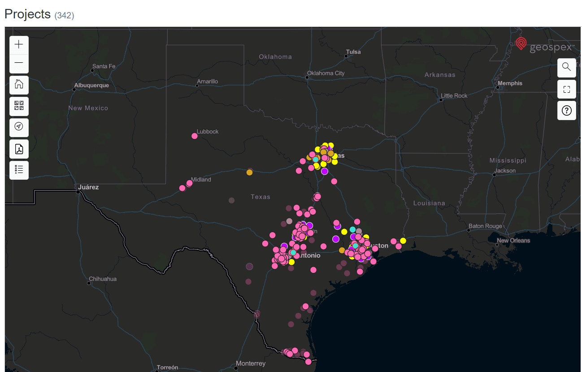Click yellow marker near Louisiana coast border
Viewport: 582px width, 372px height.
403,241
